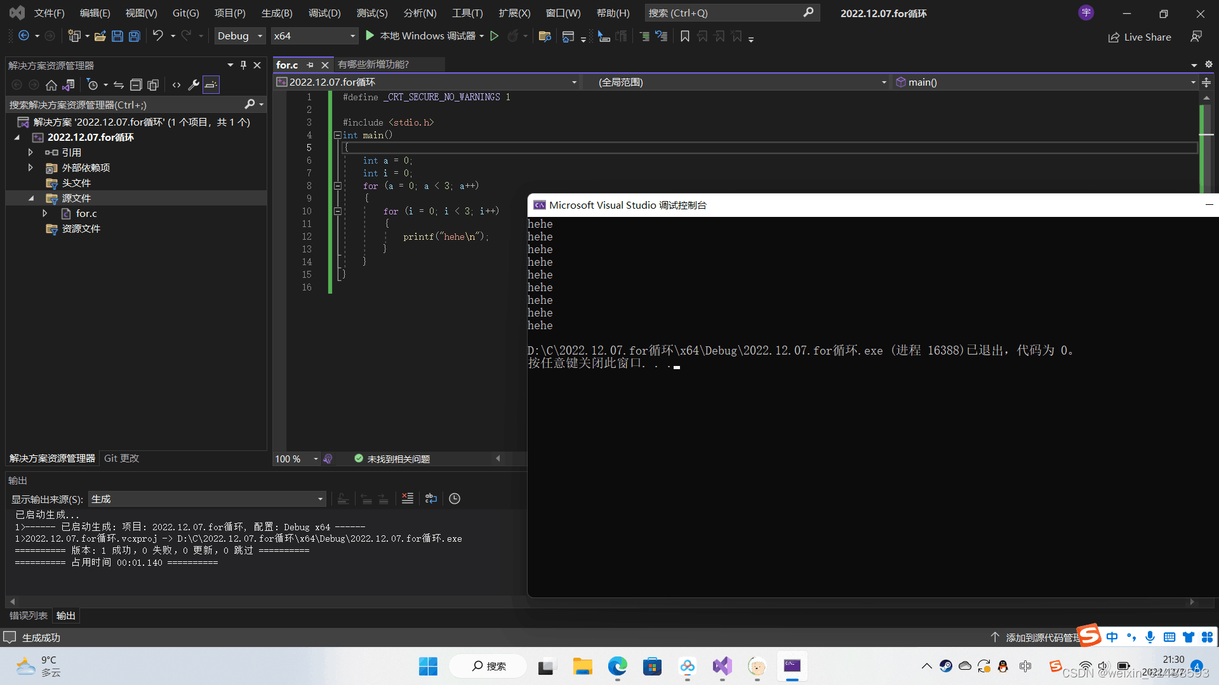Collapse the inner for loop fold marker on line 10

tap(338, 211)
